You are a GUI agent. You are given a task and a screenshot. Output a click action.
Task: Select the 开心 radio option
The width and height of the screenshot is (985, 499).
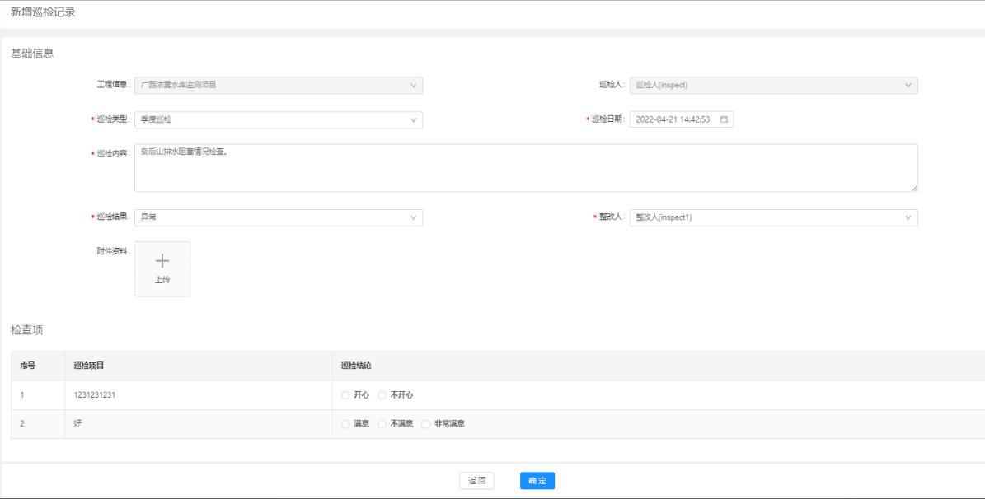[x=346, y=395]
